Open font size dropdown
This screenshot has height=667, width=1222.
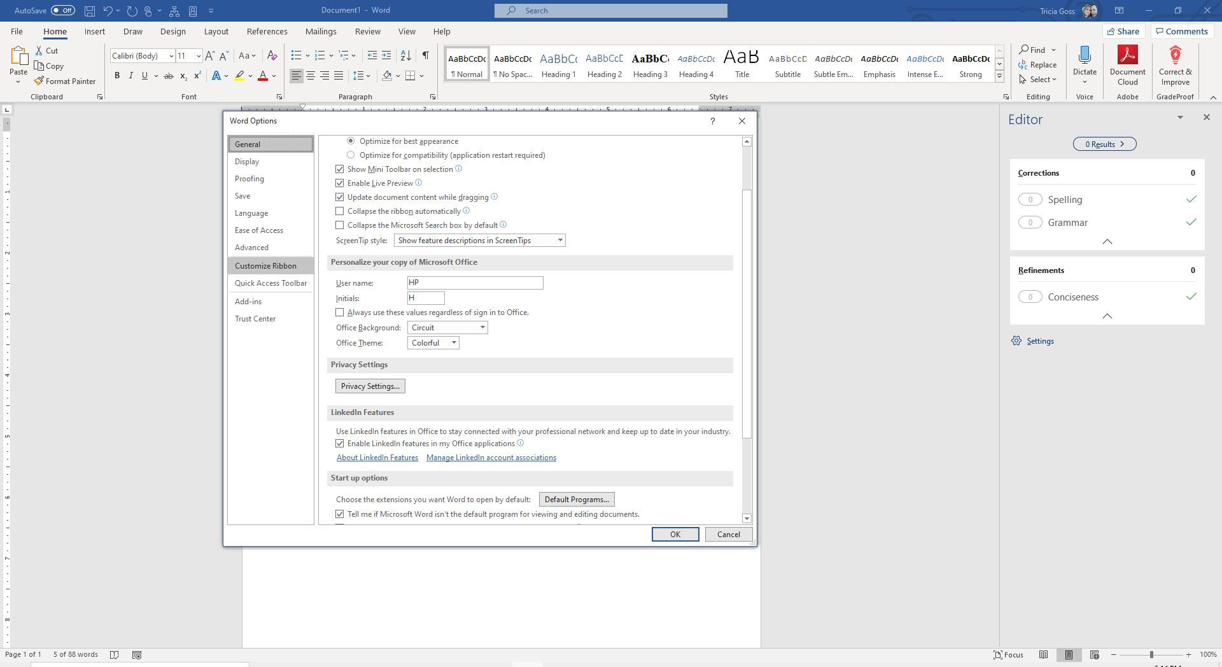199,56
